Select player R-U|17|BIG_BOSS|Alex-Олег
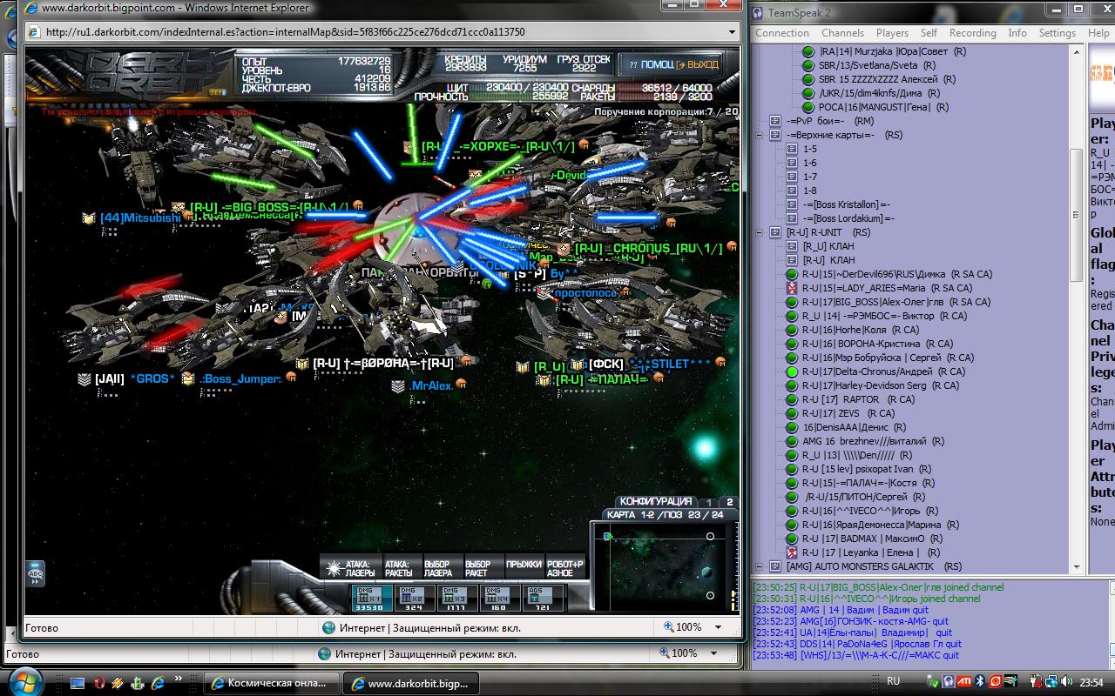The image size is (1115, 696). pyautogui.click(x=895, y=302)
